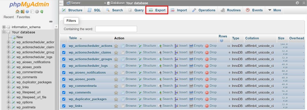The width and height of the screenshot is (307, 110).
Task: Collapse the Your database tree node
Action: (x=4, y=32)
